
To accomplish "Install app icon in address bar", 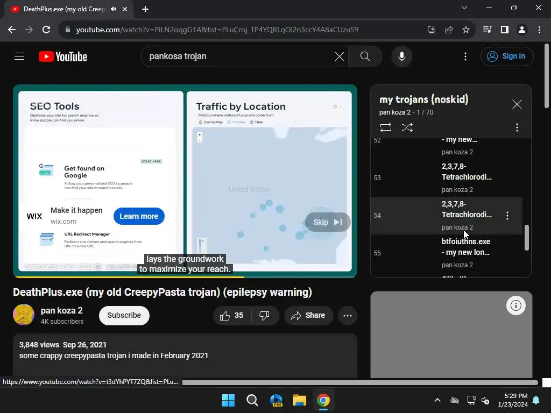I will pos(431,30).
